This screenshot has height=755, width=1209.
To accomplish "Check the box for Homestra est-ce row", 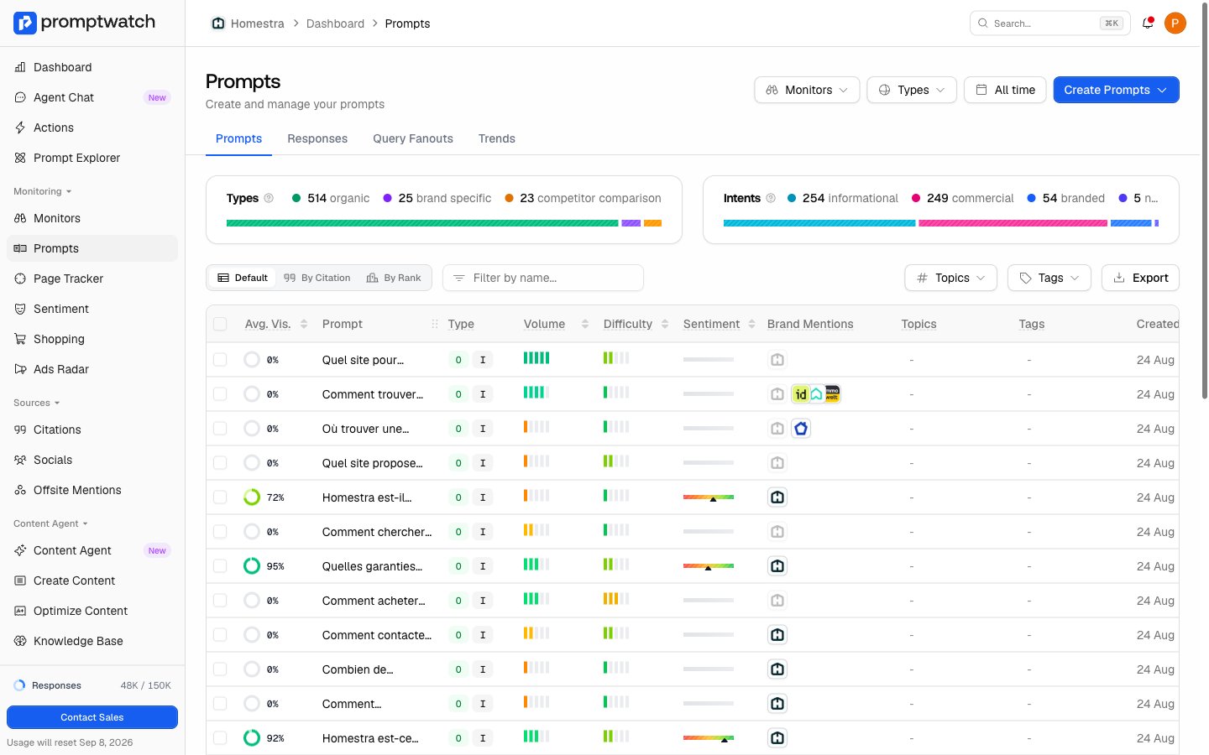I will click(x=220, y=738).
